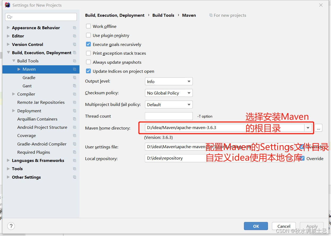The height and width of the screenshot is (236, 331).
Task: Enable the Use plugin registry checkbox
Action: 89,35
